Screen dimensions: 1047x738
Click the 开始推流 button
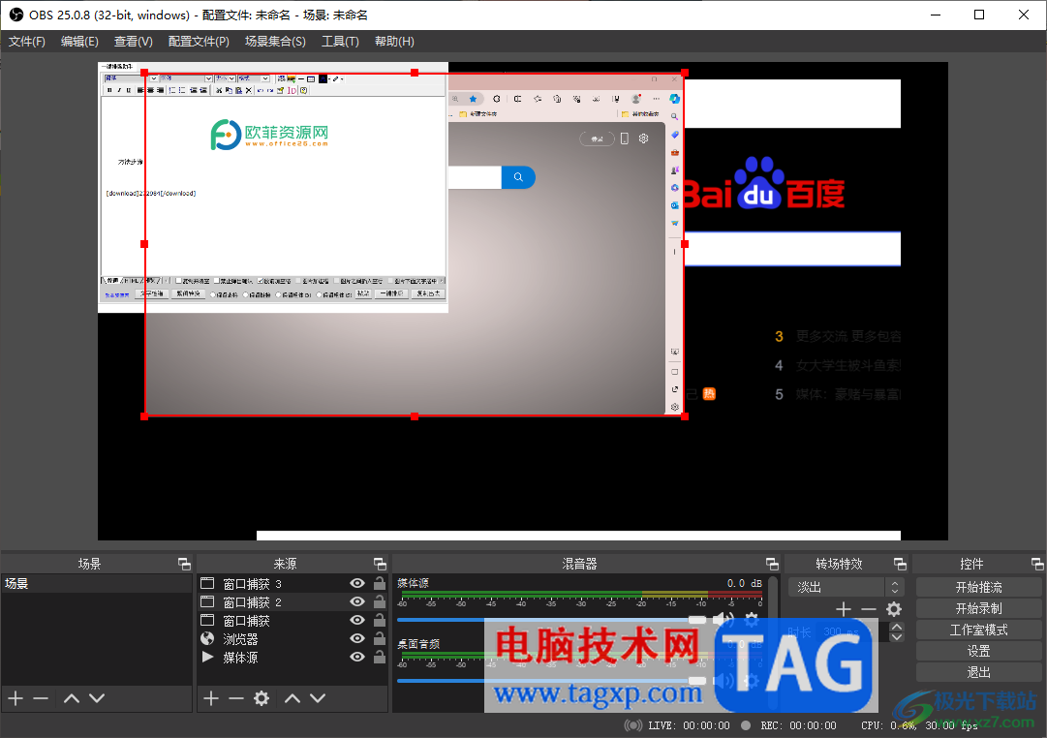(x=978, y=587)
